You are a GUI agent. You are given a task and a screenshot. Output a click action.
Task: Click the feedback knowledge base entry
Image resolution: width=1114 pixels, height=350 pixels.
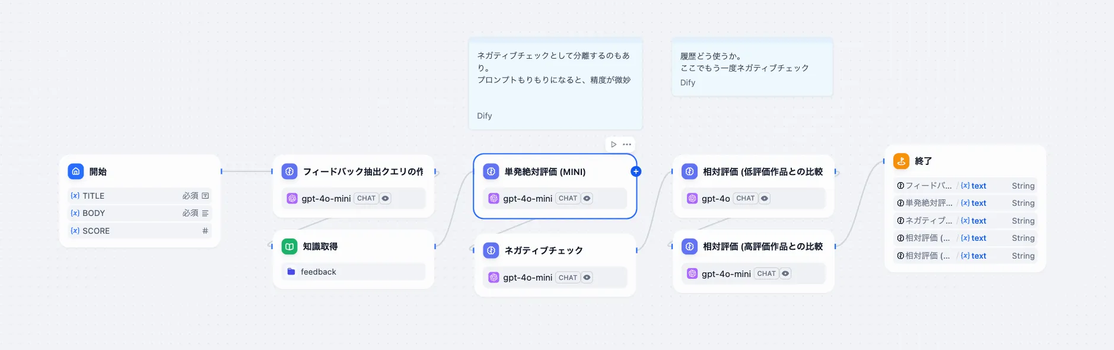coord(354,272)
